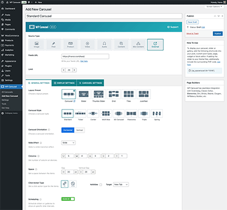Select the Audio source type
Screen dimensions: 227x210
[x=104, y=45]
